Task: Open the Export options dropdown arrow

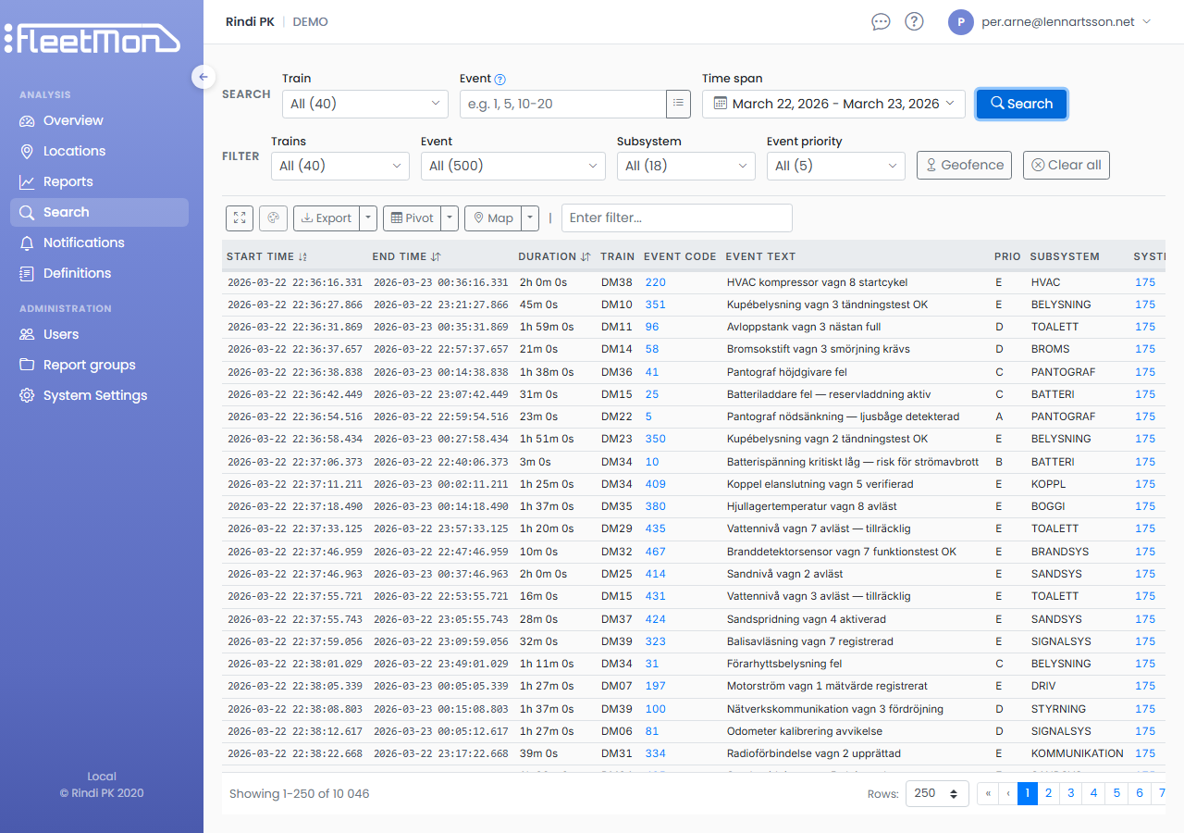Action: coord(366,218)
